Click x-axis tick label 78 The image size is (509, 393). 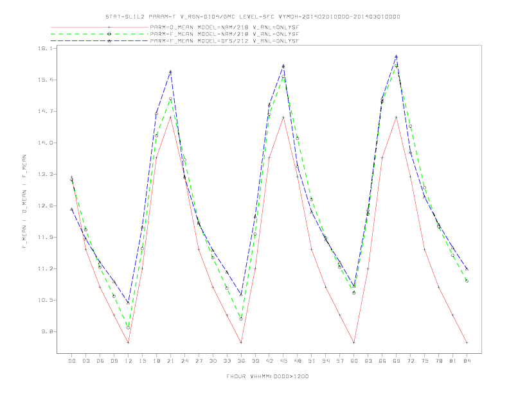tap(439, 361)
